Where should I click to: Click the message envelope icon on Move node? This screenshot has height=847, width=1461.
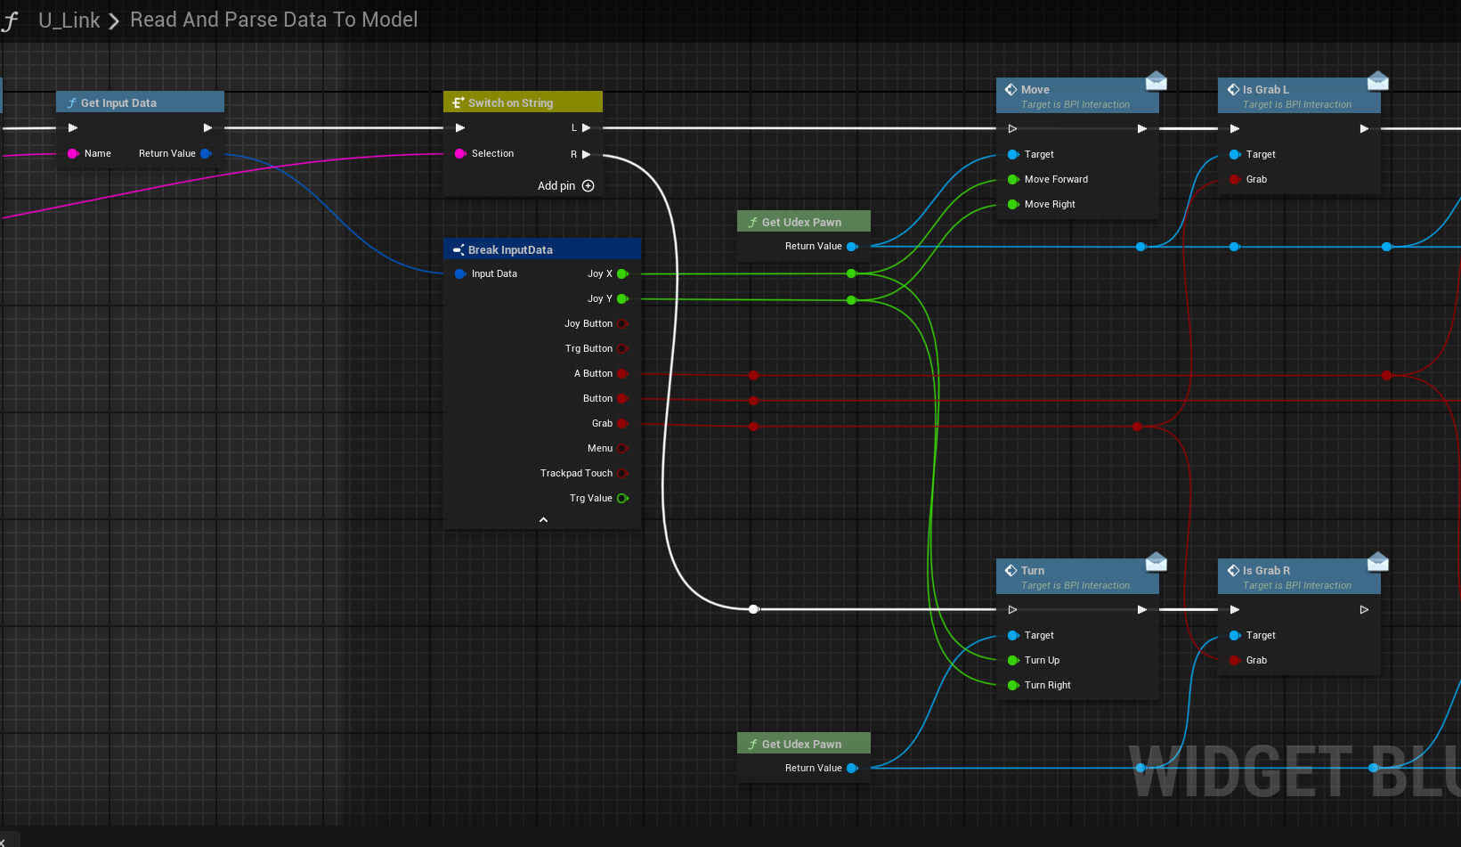coord(1156,81)
